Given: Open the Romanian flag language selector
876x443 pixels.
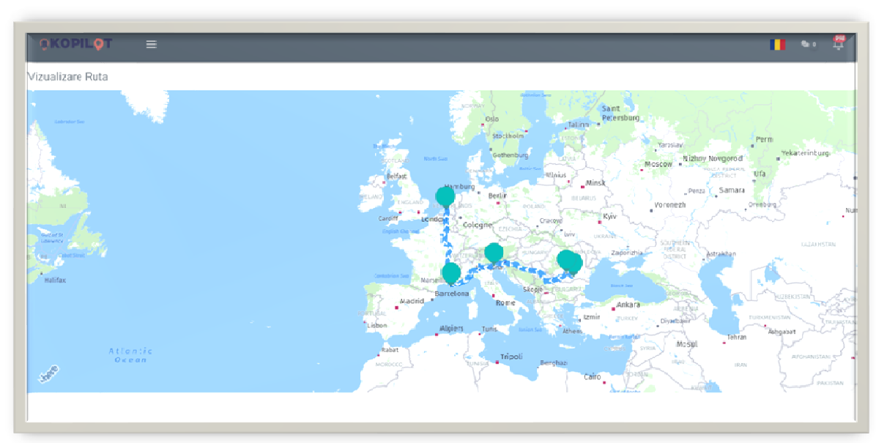Looking at the screenshot, I should (x=776, y=44).
